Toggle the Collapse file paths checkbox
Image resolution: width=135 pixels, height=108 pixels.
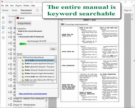pos(19,85)
